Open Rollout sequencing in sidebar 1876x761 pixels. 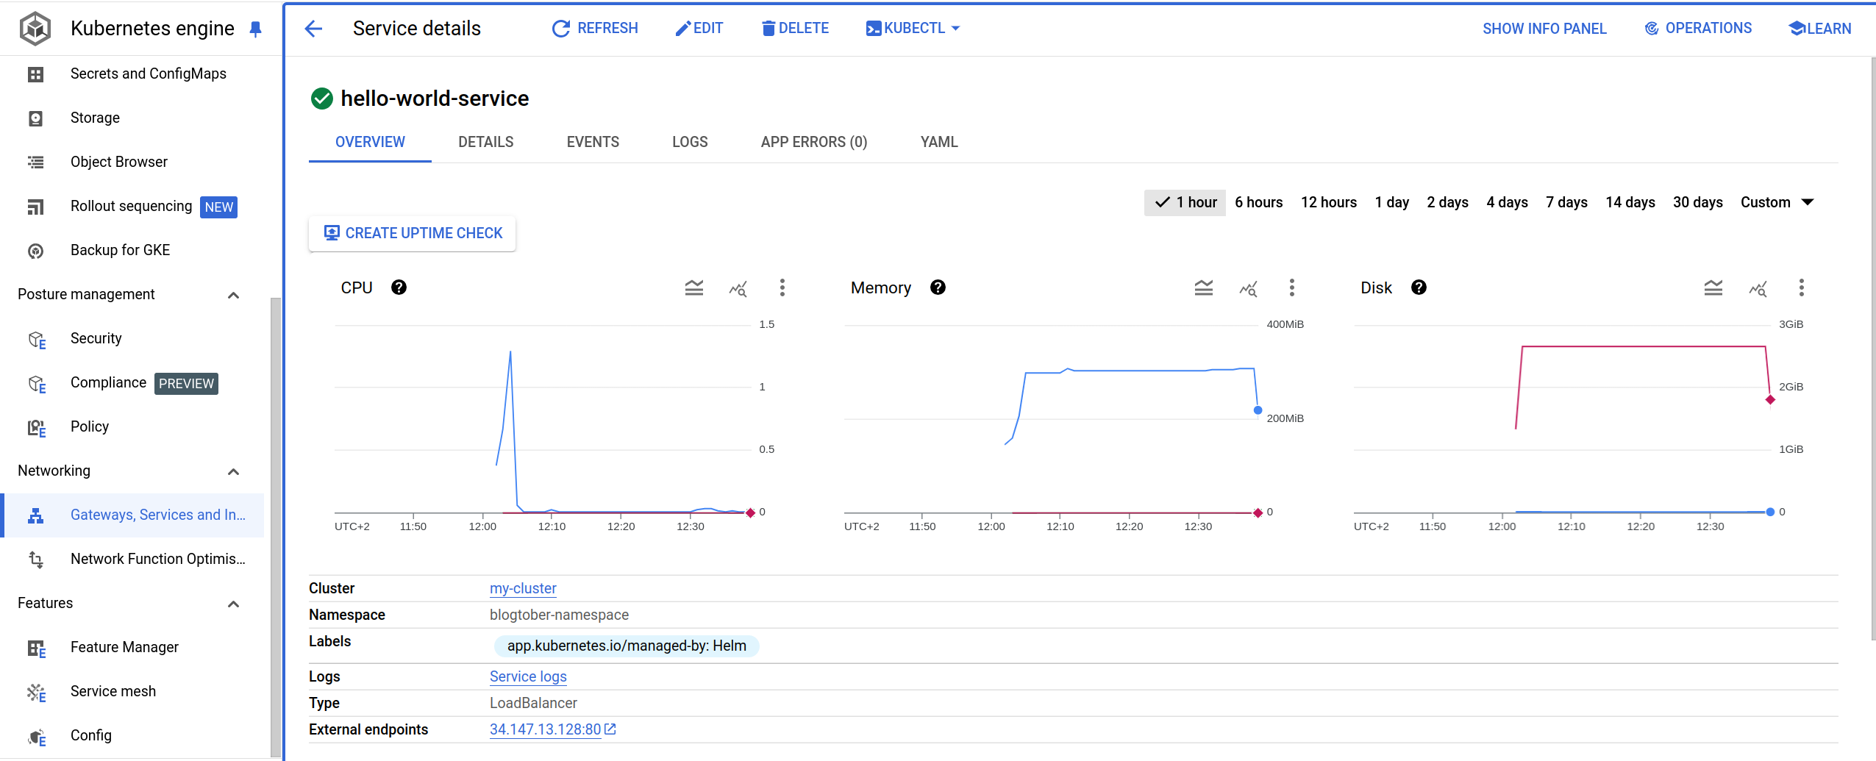pyautogui.click(x=132, y=206)
